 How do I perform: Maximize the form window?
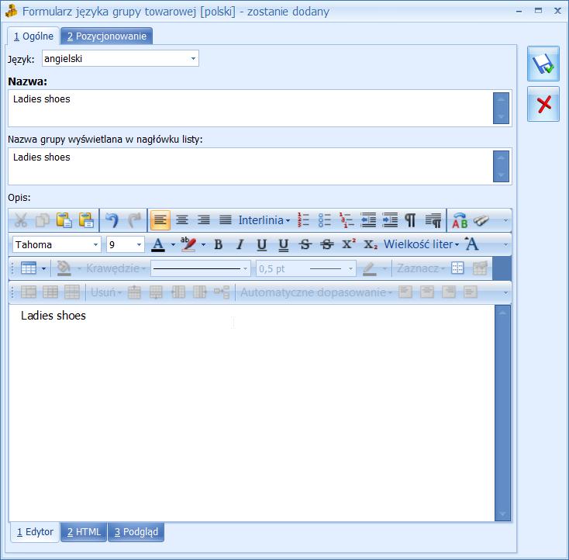539,11
